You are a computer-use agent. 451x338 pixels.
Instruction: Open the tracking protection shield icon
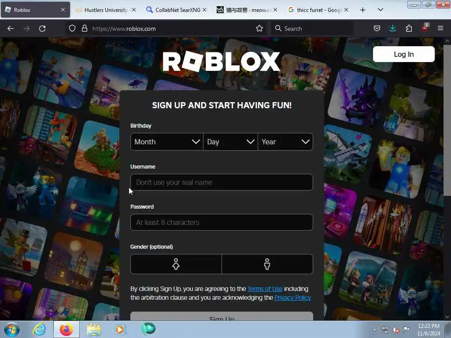(x=72, y=29)
